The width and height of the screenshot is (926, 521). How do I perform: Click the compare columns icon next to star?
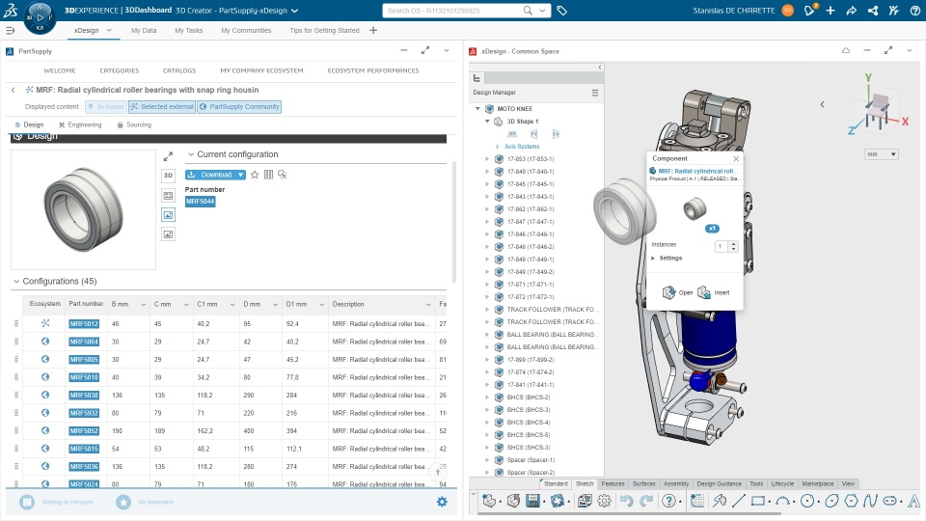pos(269,175)
